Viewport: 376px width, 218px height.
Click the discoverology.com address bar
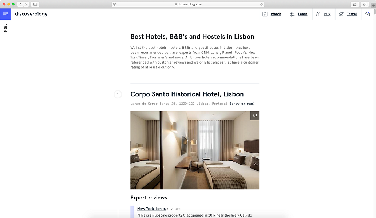coord(188,4)
